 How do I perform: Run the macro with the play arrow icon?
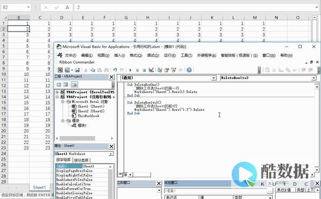click(131, 70)
